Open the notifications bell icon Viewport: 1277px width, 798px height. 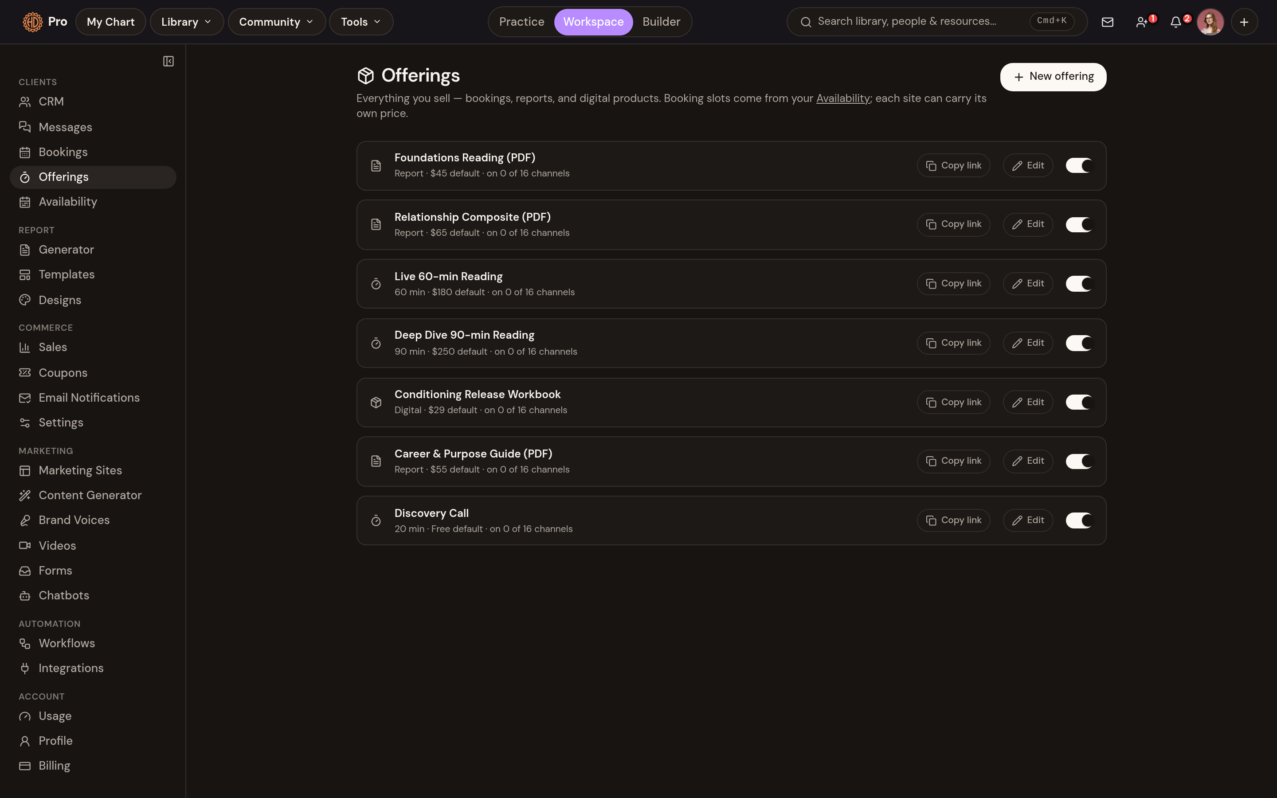pos(1177,22)
